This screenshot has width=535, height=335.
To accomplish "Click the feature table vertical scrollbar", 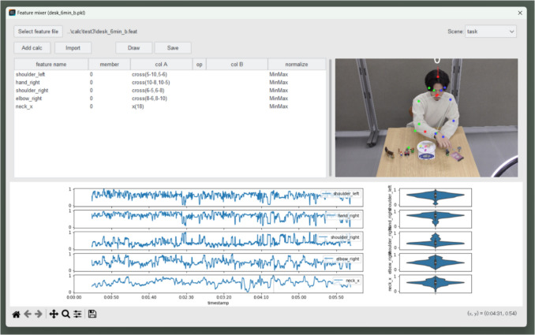I will click(x=330, y=117).
